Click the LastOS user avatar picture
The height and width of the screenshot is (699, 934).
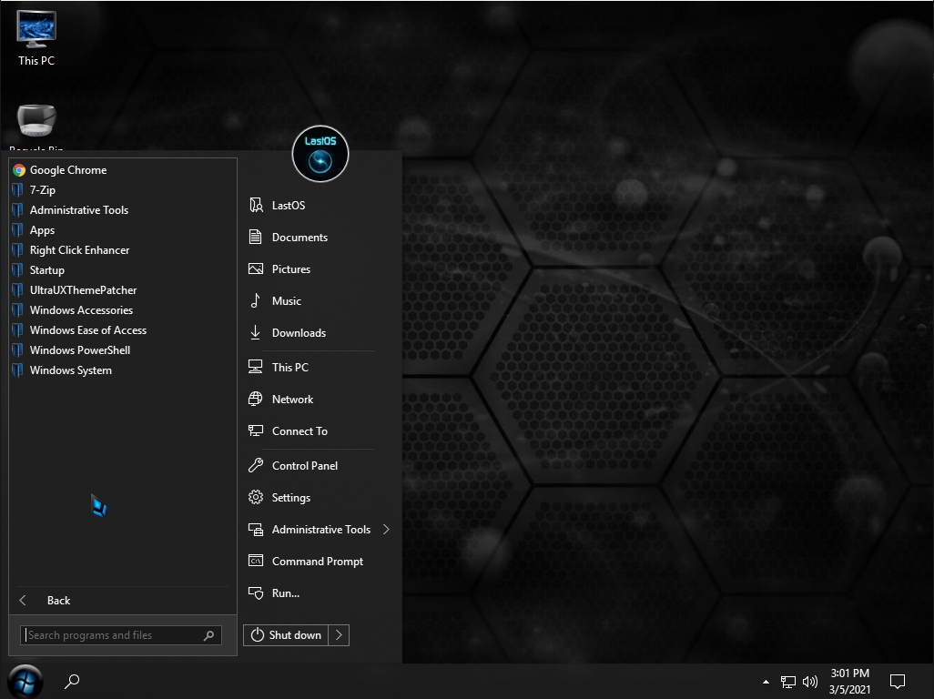coord(320,154)
